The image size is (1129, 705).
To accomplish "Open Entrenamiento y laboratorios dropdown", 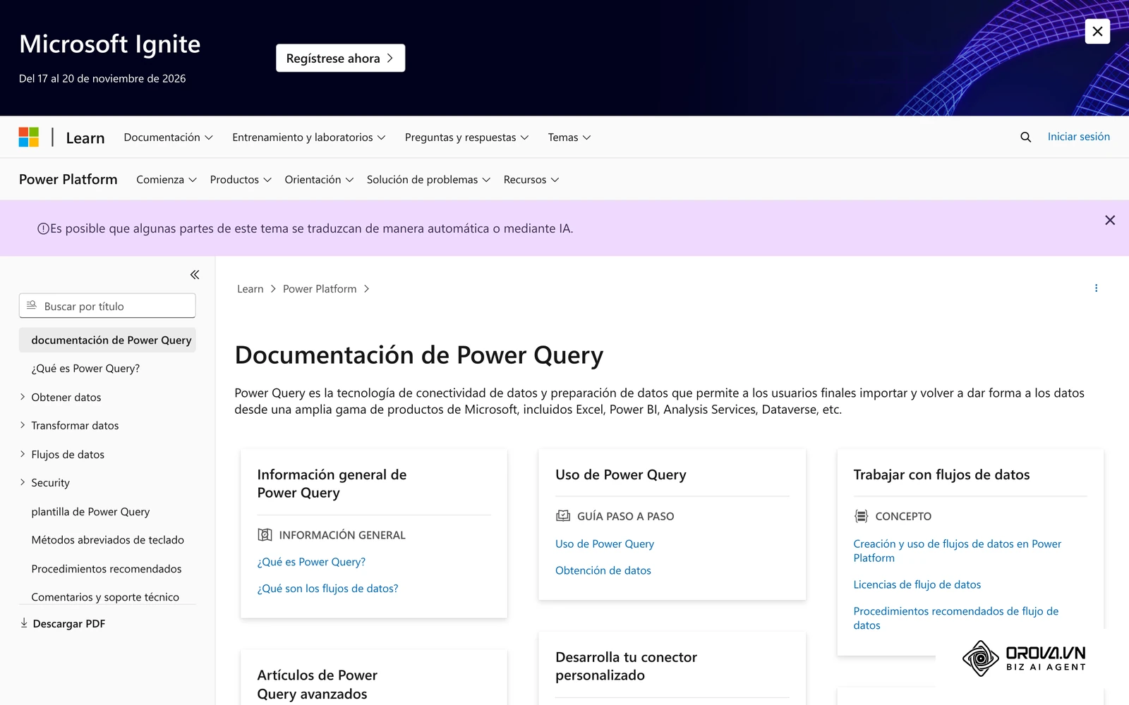I will 308,137.
